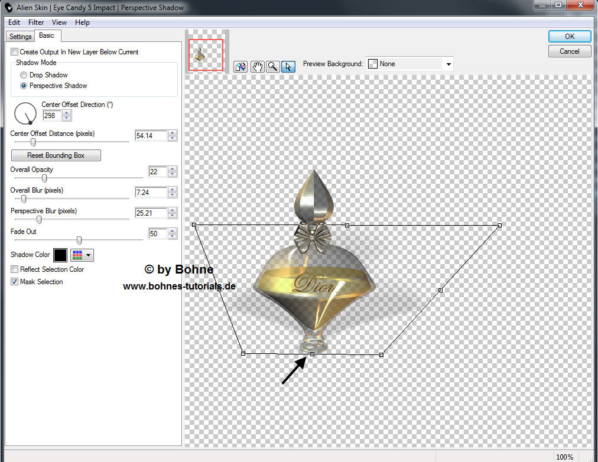598x462 pixels.
Task: Open the shadow color palette dropdown
Action: [82, 255]
